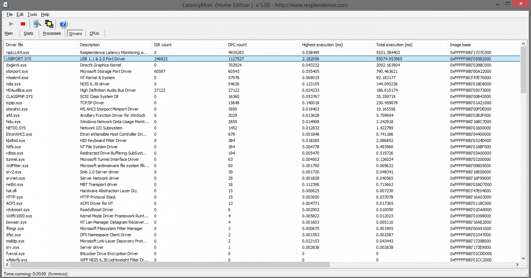
Task: Select the ndis.sys driver row
Action: 262,84
